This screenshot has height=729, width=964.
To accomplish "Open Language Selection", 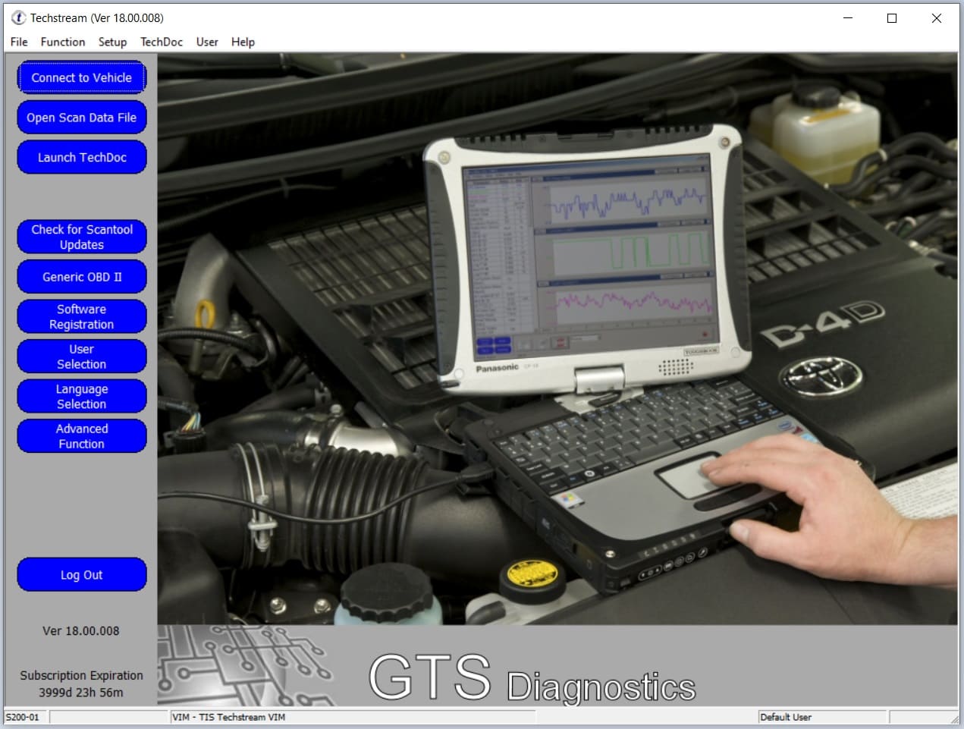I will coord(82,396).
